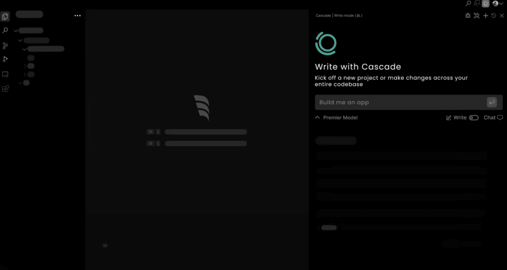Image resolution: width=507 pixels, height=270 pixels.
Task: Open Cascade tools wrench icon
Action: (x=476, y=16)
